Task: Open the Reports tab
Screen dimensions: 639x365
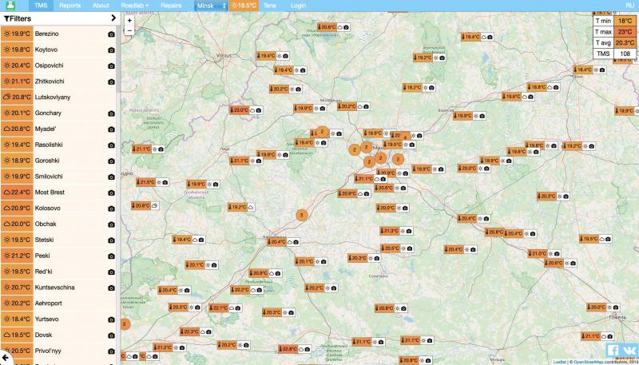Action: [69, 5]
